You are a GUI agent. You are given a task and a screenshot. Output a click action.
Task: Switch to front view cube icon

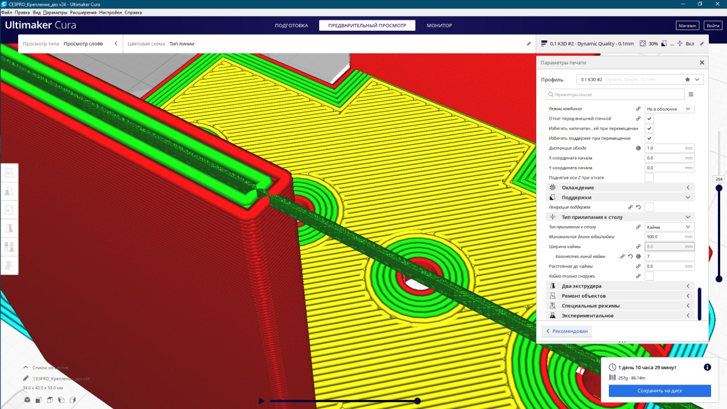click(39, 400)
